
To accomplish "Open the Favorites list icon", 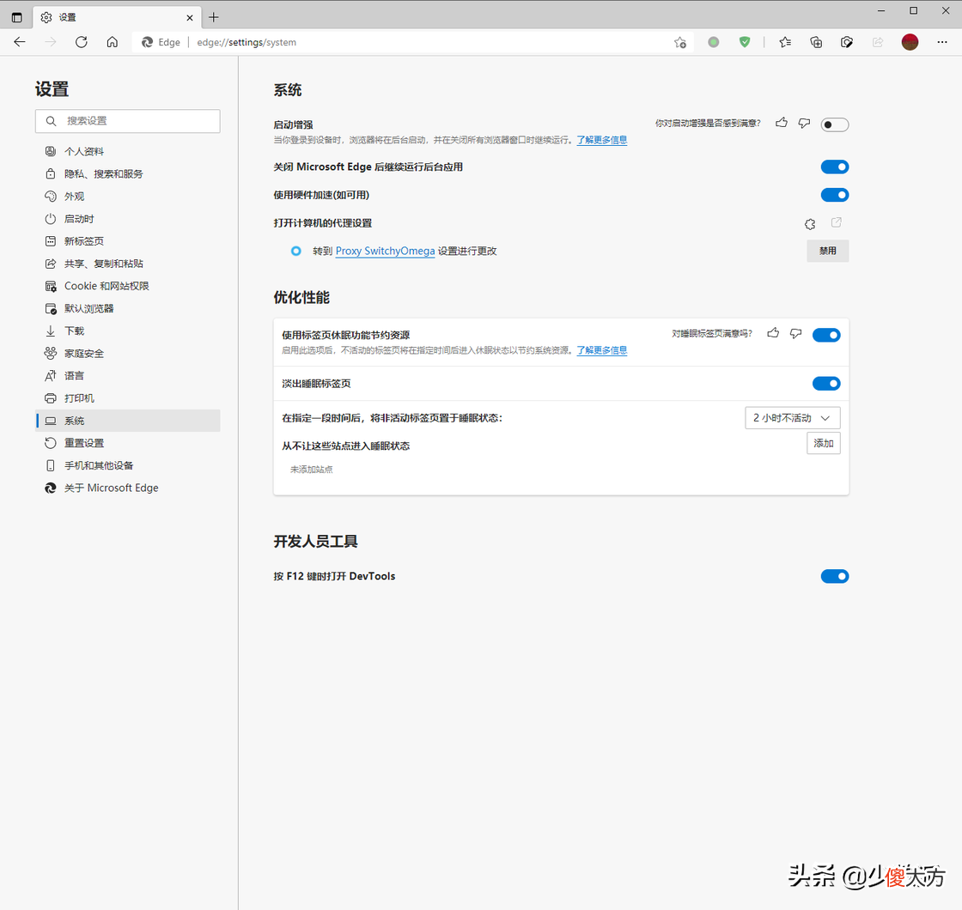I will click(785, 42).
